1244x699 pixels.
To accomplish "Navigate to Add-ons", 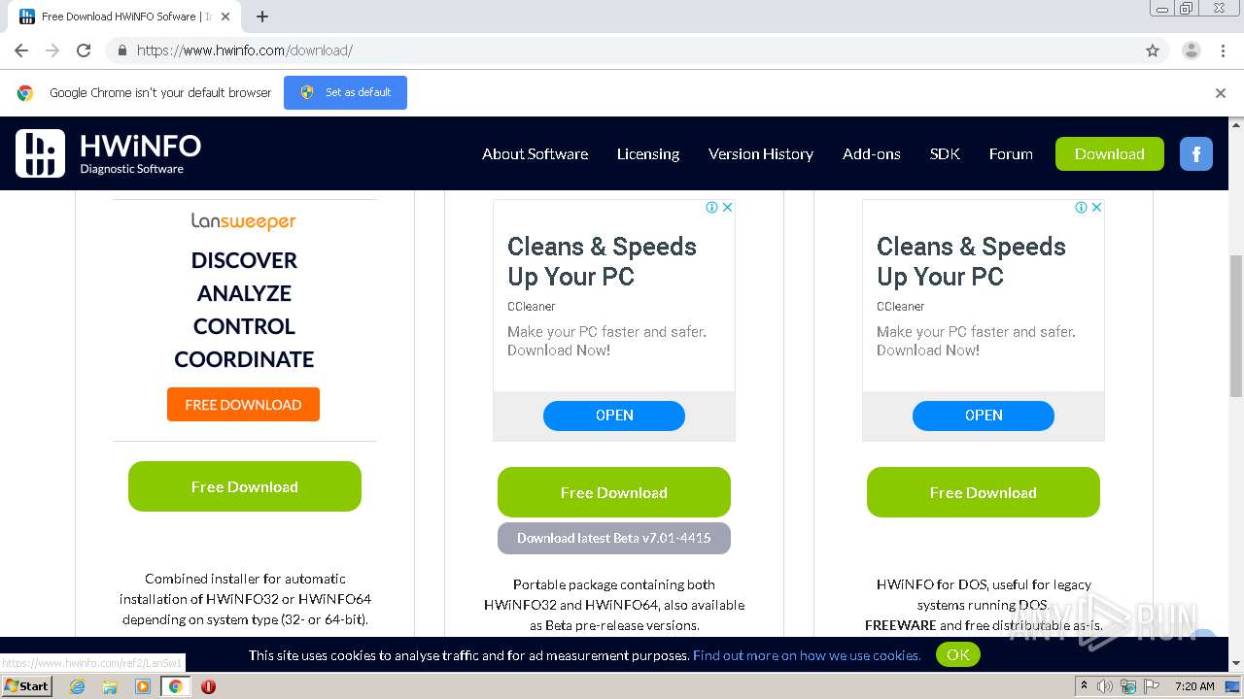I will [x=872, y=153].
